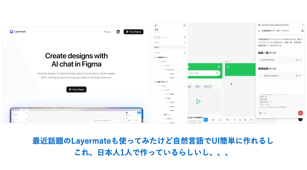The height and width of the screenshot is (170, 307).
Task: Select the Rectangle shape tool
Action: (220, 120)
